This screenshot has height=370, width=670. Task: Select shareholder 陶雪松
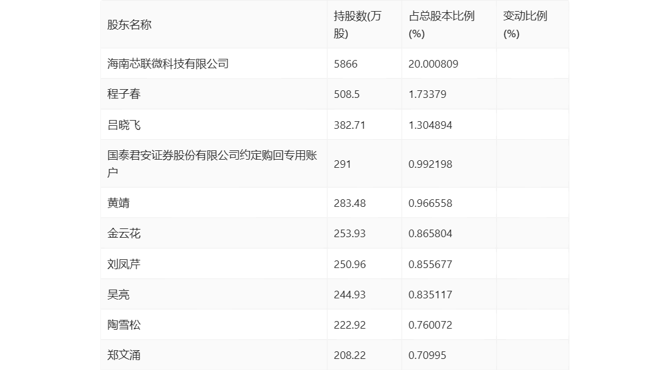[x=124, y=325]
